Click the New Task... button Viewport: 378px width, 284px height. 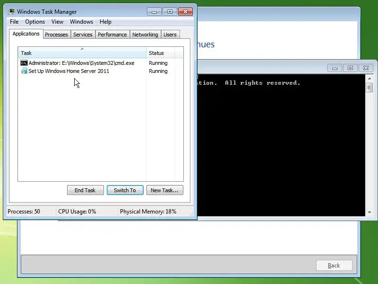click(164, 190)
